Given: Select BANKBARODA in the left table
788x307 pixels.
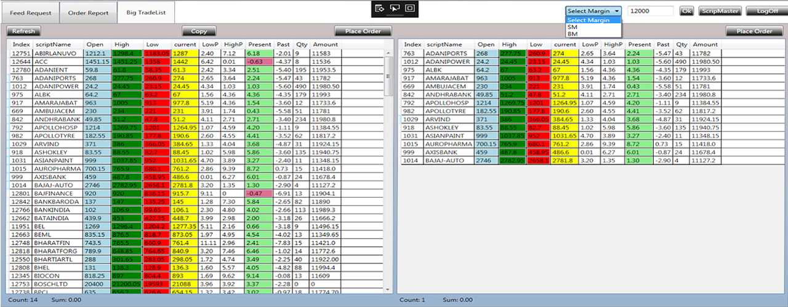Looking at the screenshot, I should click(196, 201).
